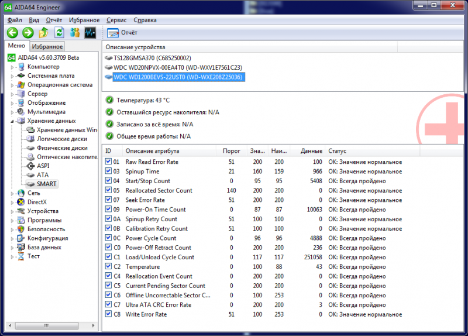
Task: Expand the Конфигурация tree node
Action: pyautogui.click(x=12, y=239)
